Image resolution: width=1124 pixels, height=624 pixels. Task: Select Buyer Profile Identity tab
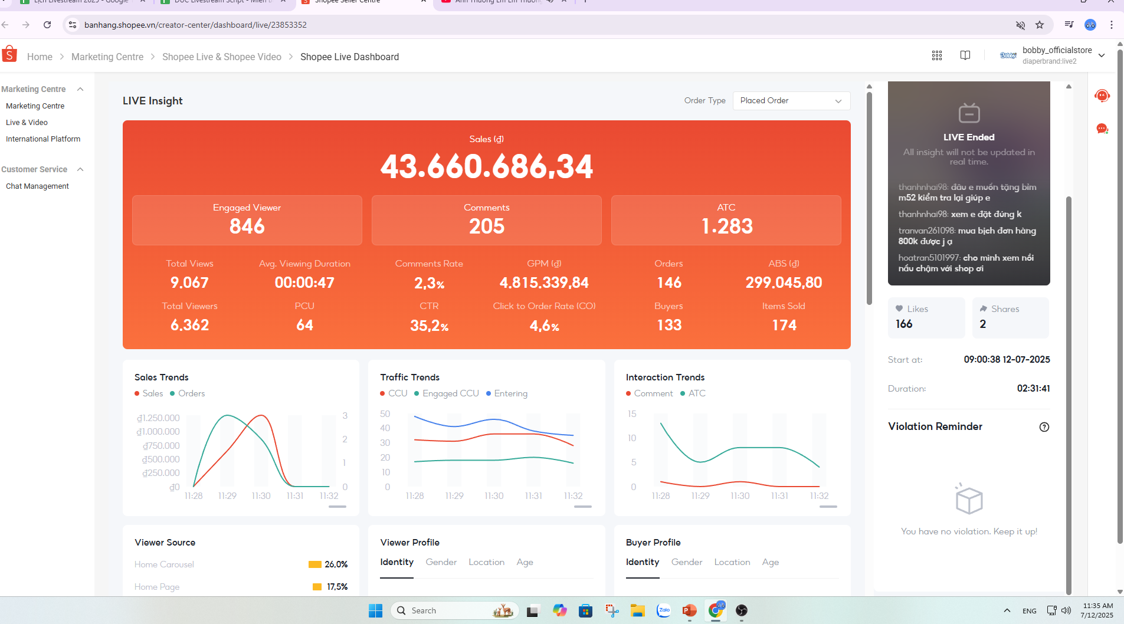643,562
